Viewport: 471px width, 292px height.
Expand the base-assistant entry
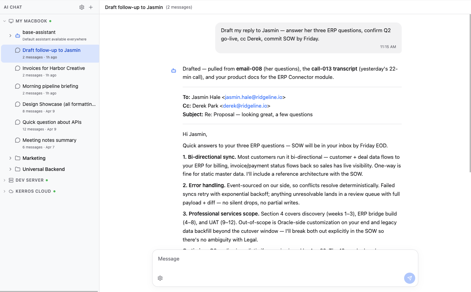click(x=10, y=35)
